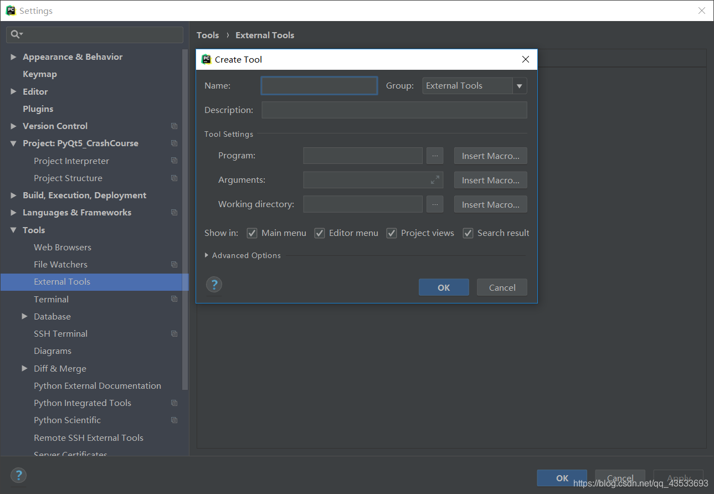The image size is (714, 494).
Task: Click Insert Macro for Program
Action: [491, 156]
